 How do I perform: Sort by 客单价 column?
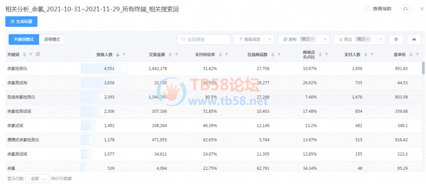(x=411, y=55)
